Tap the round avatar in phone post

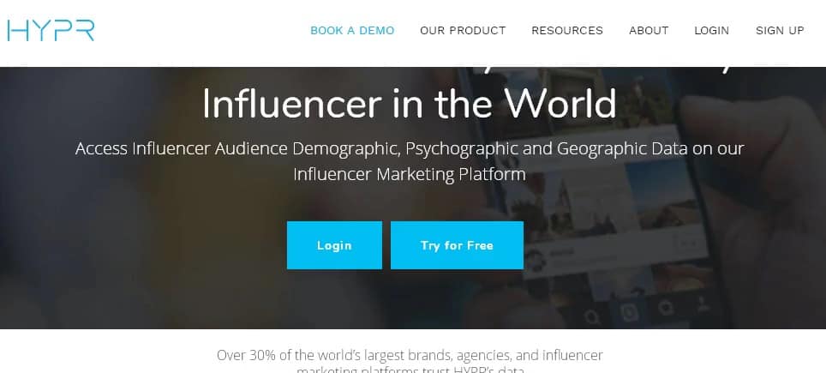click(x=534, y=261)
